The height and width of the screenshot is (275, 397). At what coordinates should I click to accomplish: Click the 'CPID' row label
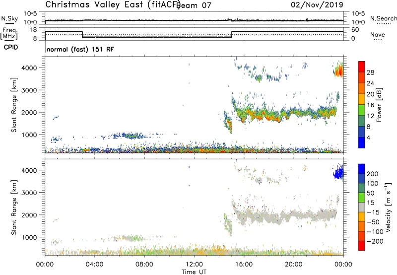10,47
